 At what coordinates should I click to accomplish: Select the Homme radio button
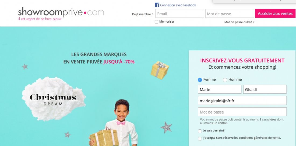(x=225, y=80)
